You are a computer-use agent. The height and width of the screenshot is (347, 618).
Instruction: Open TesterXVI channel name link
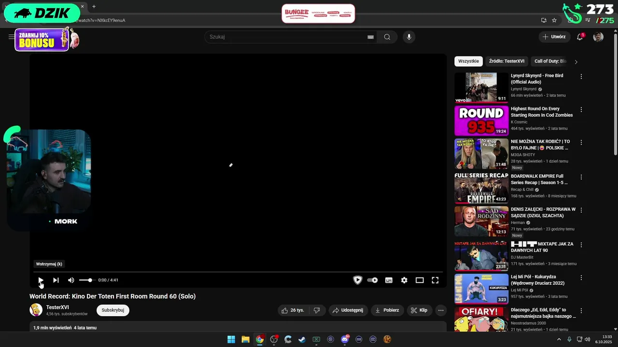coord(57,307)
